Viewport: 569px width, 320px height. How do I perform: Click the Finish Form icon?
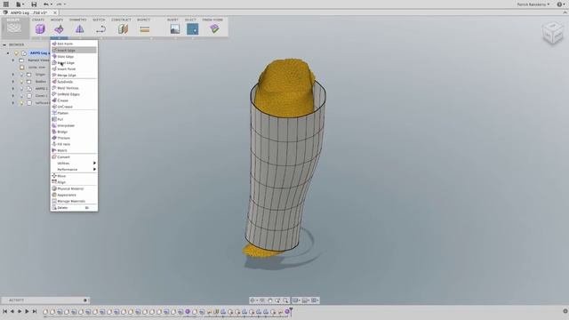point(214,28)
